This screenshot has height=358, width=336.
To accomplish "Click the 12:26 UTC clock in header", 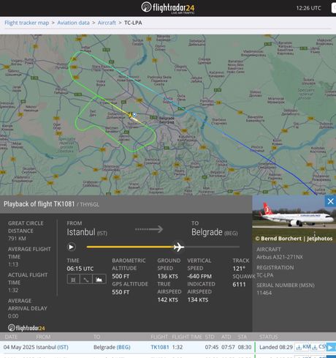I will (308, 8).
